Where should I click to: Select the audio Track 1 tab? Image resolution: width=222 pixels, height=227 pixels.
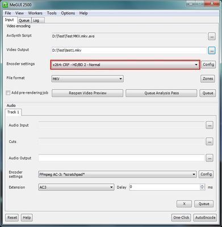[x=13, y=112]
